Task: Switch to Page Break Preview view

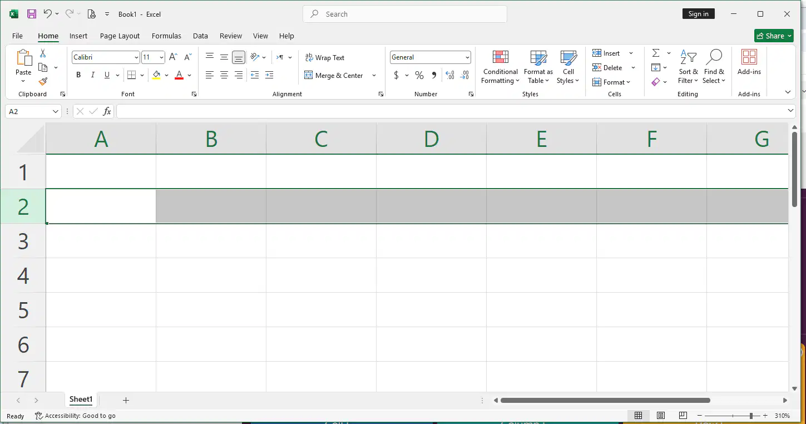Action: [x=683, y=416]
